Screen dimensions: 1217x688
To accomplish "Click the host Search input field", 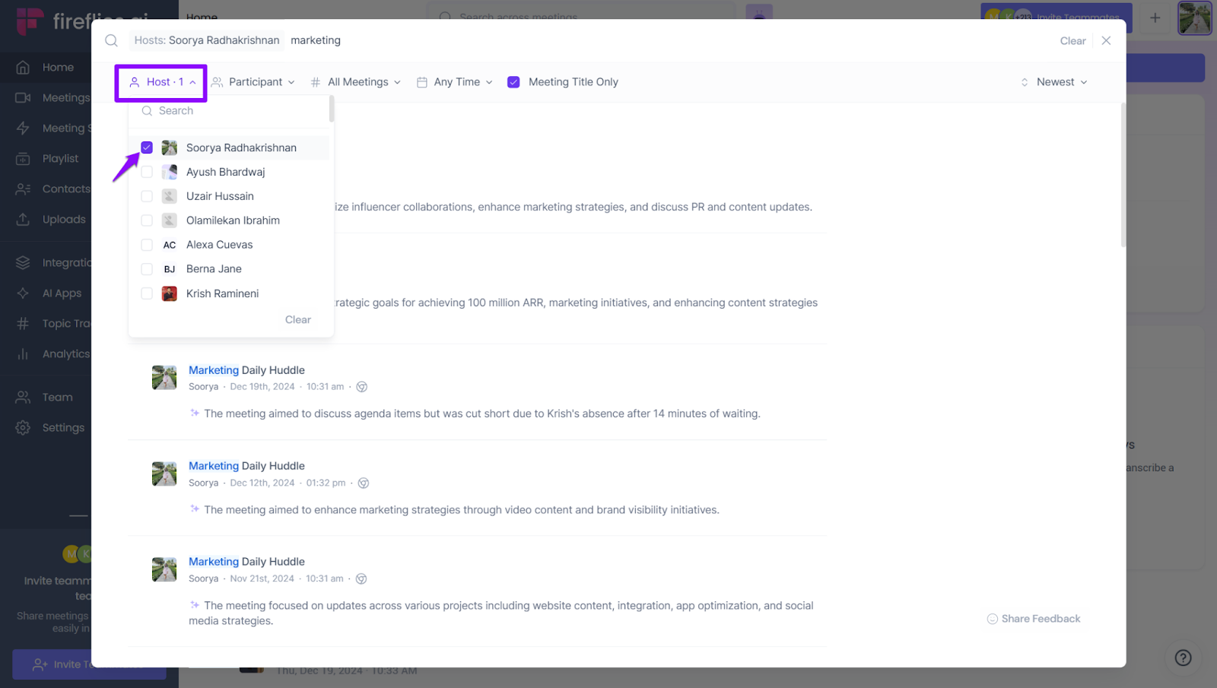I will (236, 111).
